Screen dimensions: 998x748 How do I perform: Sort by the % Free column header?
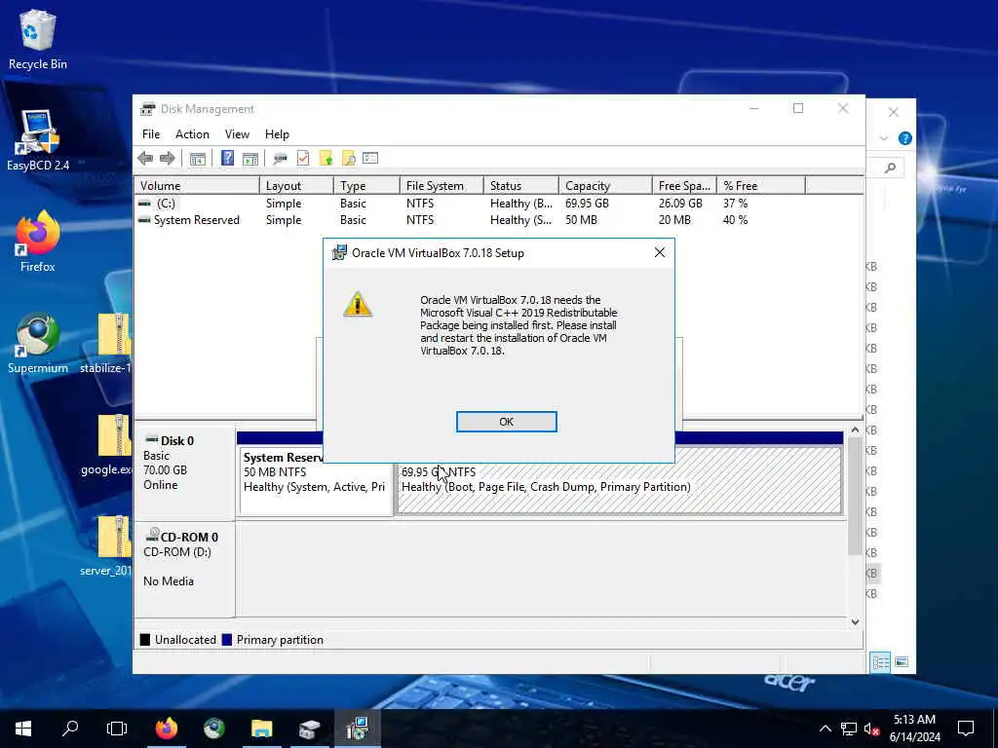[x=761, y=186]
